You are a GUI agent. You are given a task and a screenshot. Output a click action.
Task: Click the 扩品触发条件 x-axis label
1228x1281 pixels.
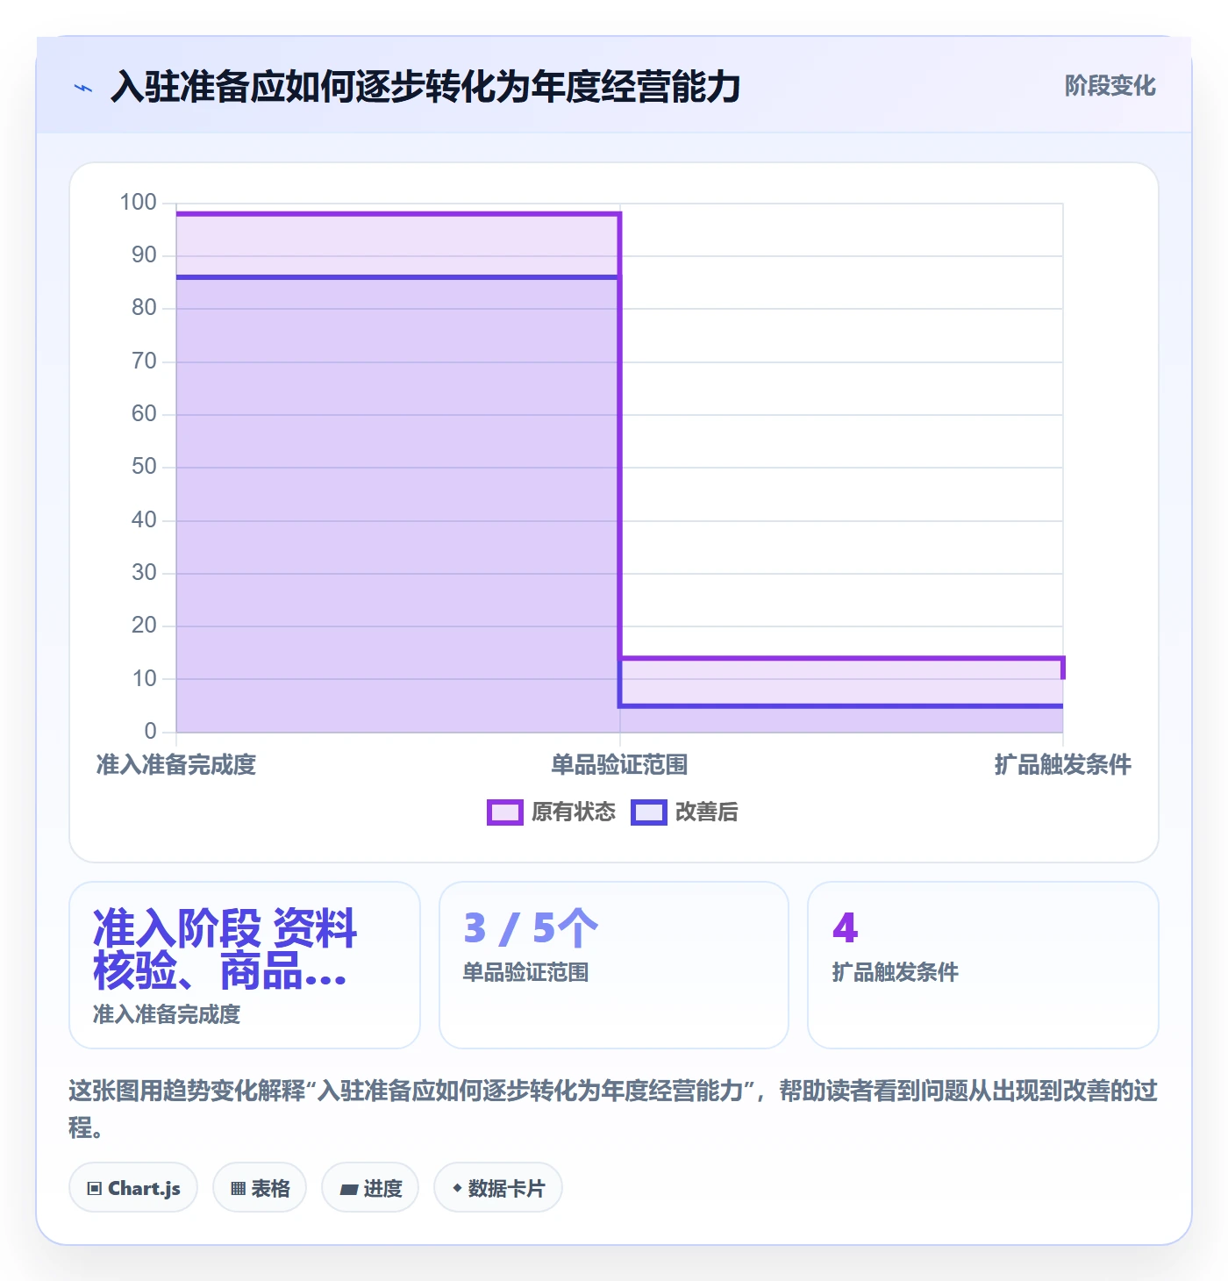pos(1063,764)
